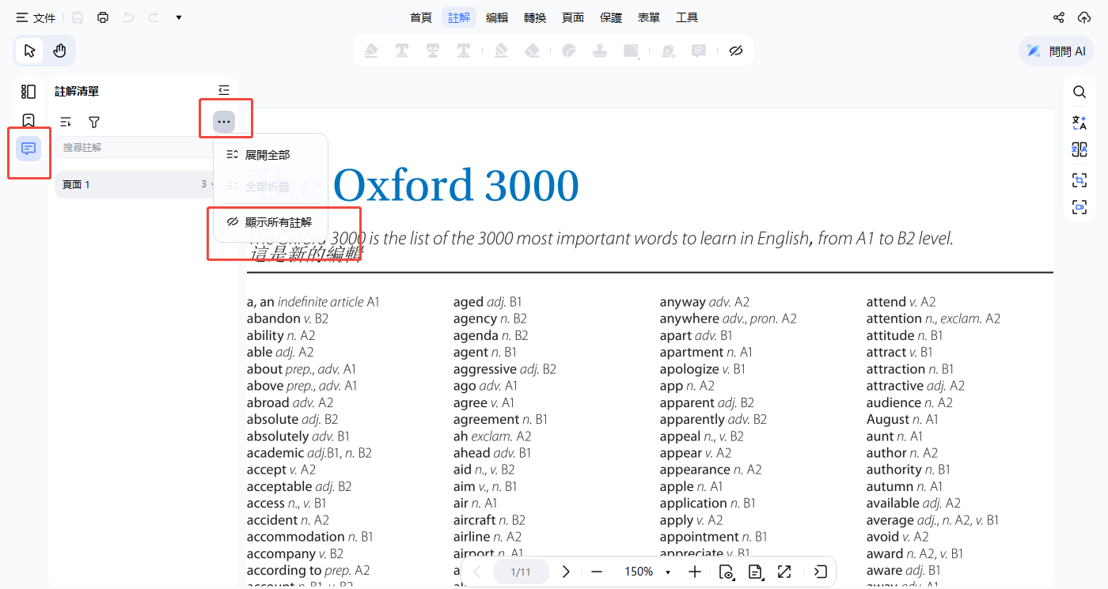Viewport: 1108px width, 589px height.
Task: Activate the arrow select tool
Action: click(30, 51)
